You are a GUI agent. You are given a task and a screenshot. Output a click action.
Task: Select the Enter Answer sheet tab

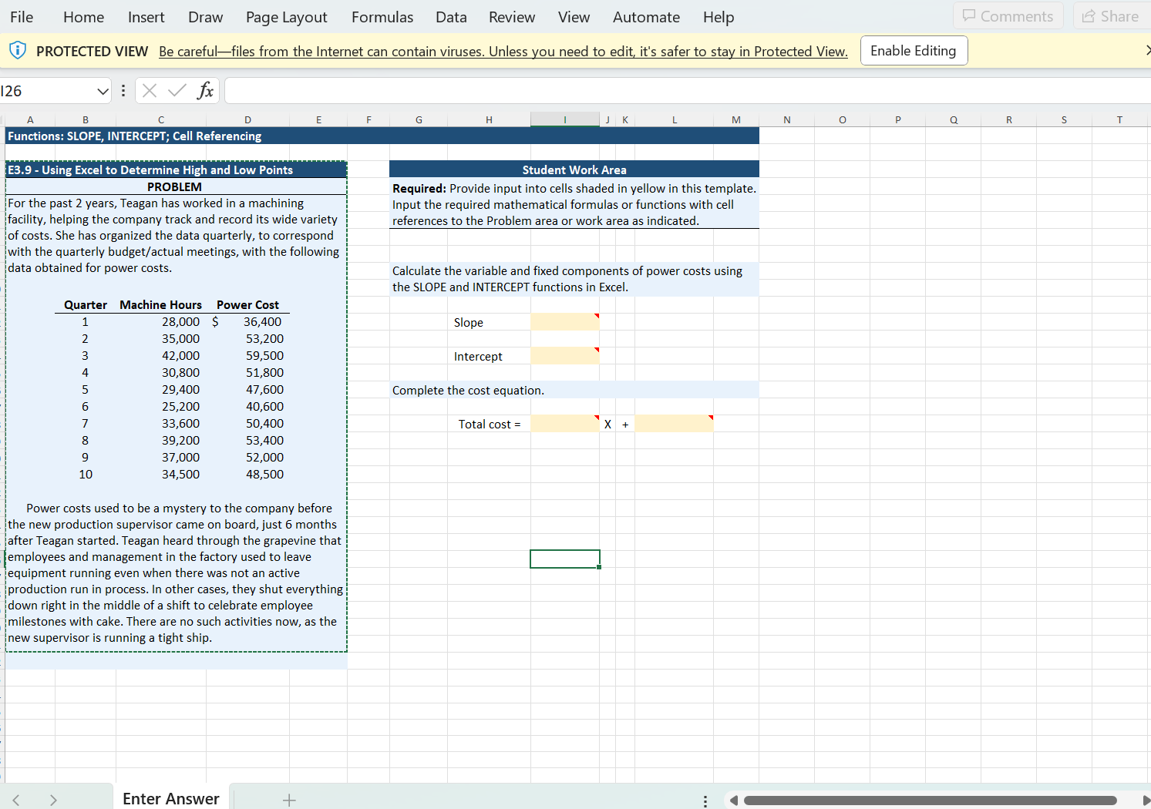tap(171, 798)
